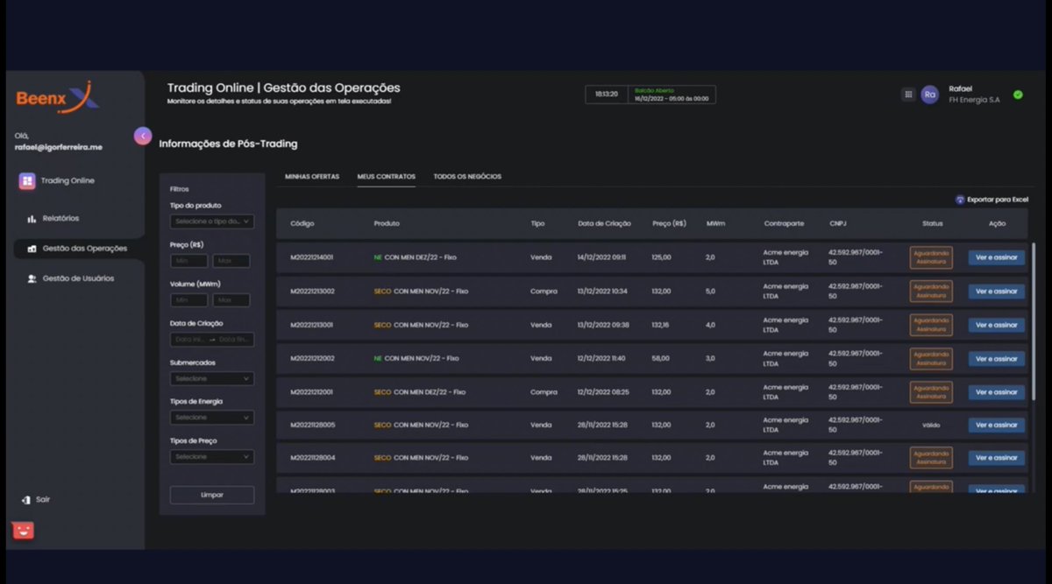
Task: Collapse the sidebar with the purple arrow button
Action: tap(143, 136)
